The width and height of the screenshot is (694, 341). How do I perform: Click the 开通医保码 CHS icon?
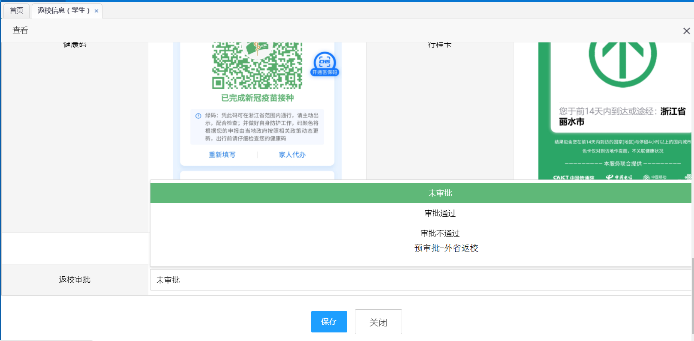324,64
